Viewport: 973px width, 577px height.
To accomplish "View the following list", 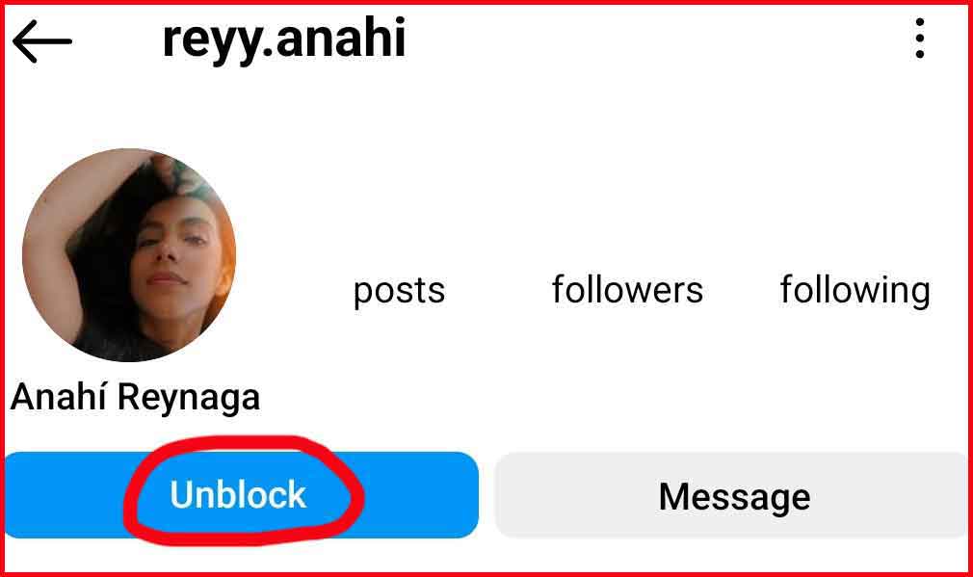I will click(855, 290).
